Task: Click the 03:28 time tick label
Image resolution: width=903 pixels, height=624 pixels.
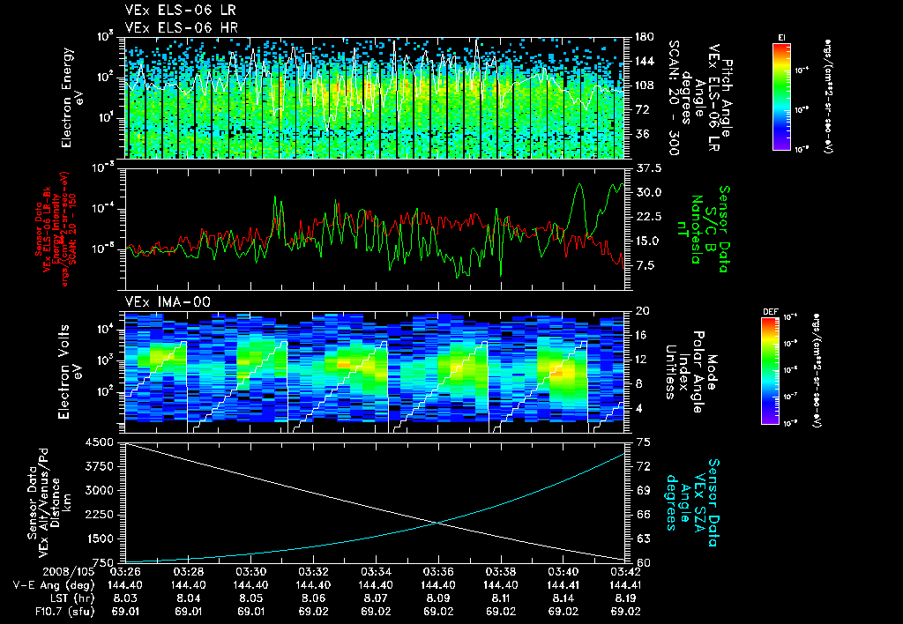Action: 189,573
